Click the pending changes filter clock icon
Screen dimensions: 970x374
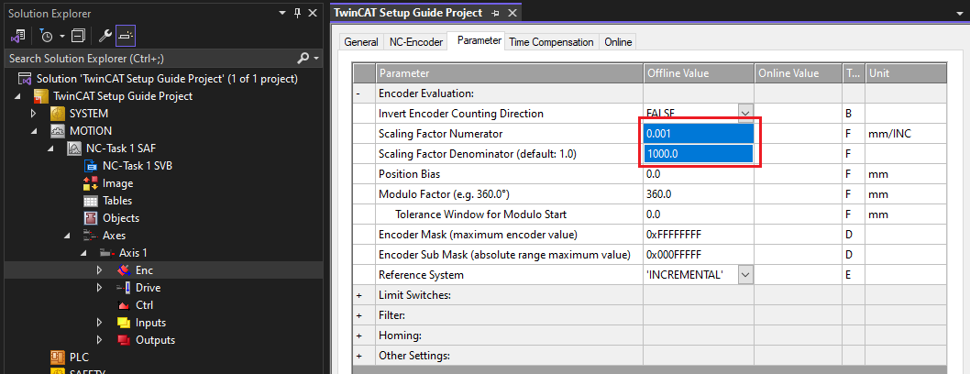click(47, 36)
